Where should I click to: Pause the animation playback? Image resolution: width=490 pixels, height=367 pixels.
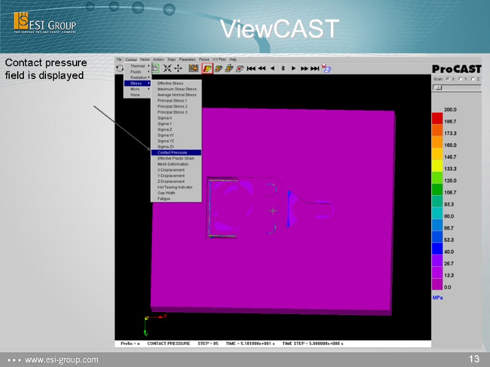click(x=283, y=69)
